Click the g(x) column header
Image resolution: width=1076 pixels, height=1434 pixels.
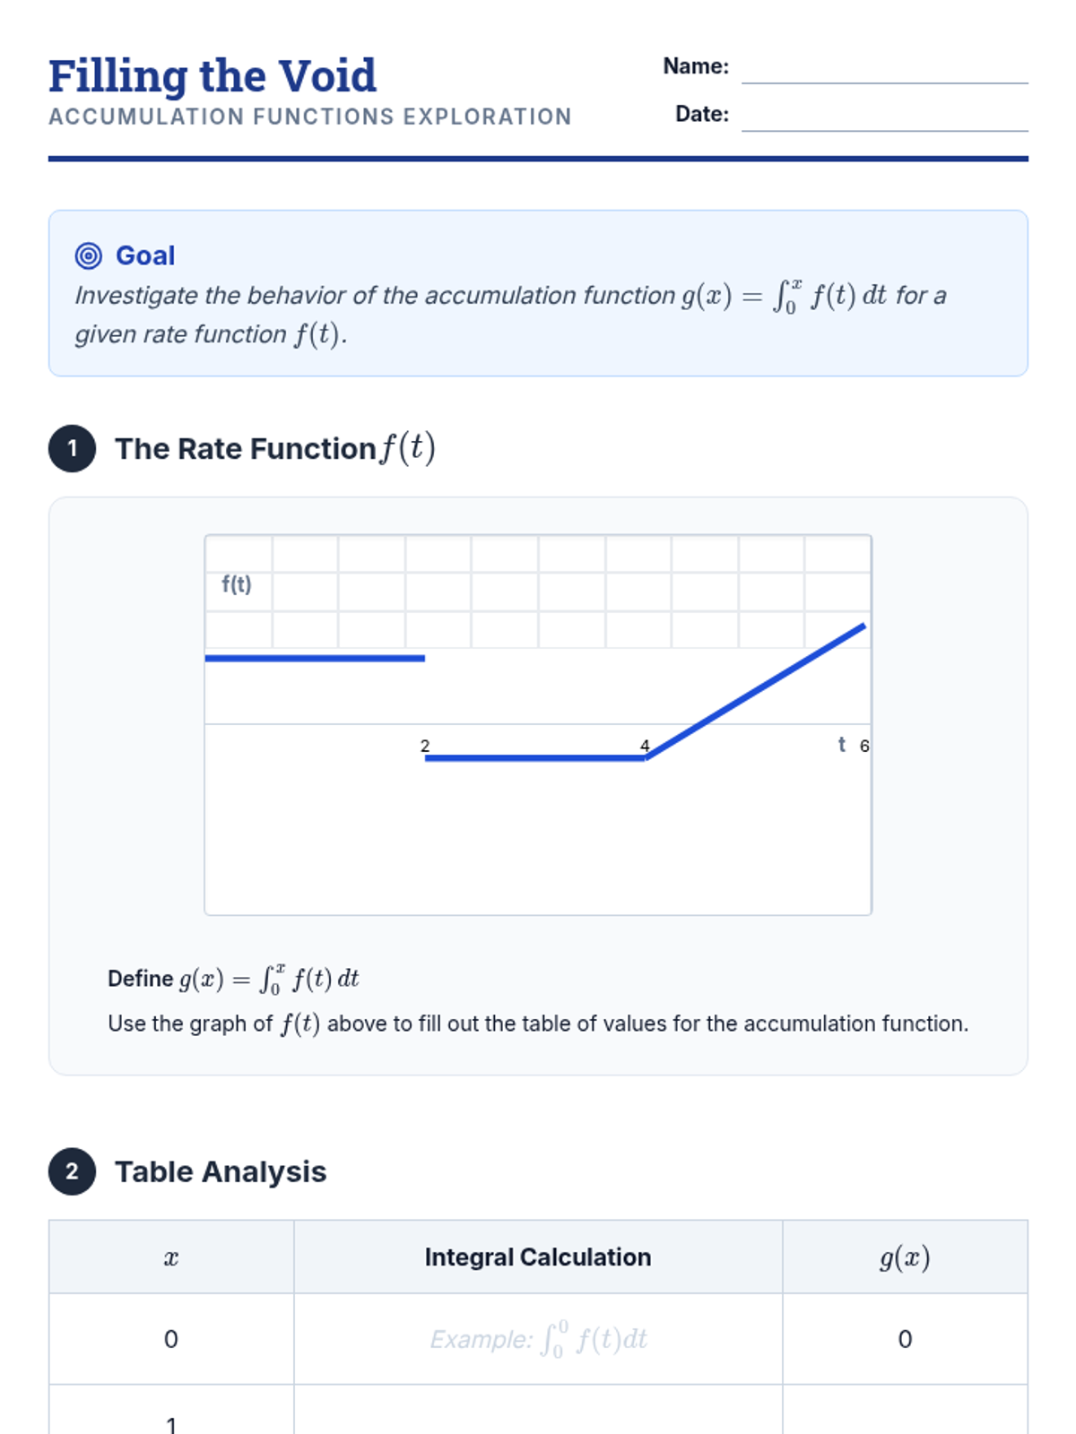coord(905,1257)
